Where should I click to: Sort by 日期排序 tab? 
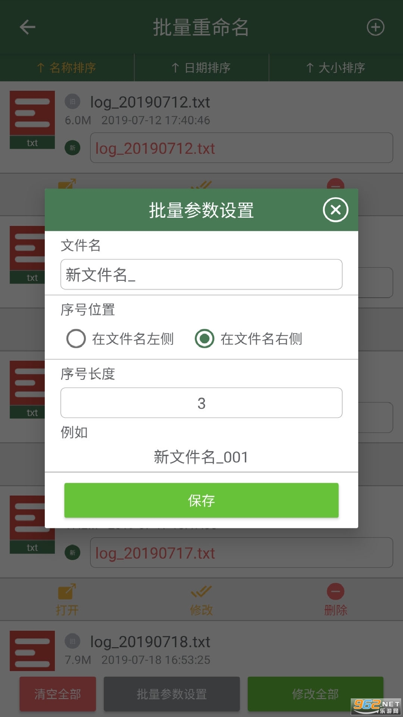[201, 68]
